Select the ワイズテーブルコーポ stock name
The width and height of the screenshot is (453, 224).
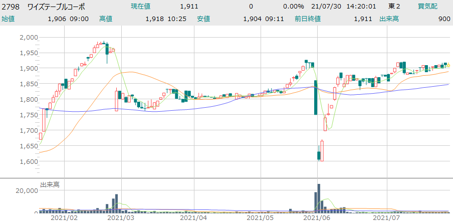tap(56, 7)
